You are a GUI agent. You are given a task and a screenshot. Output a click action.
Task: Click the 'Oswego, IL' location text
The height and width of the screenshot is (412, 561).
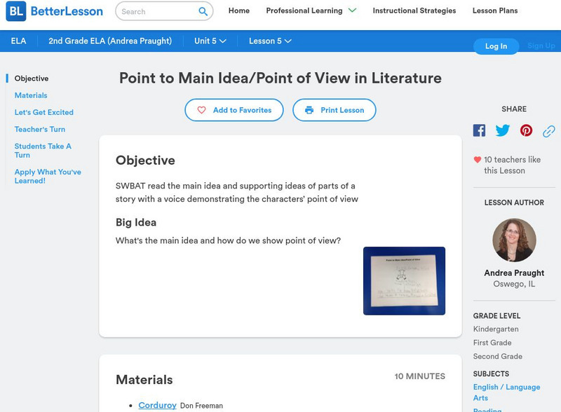coord(514,284)
